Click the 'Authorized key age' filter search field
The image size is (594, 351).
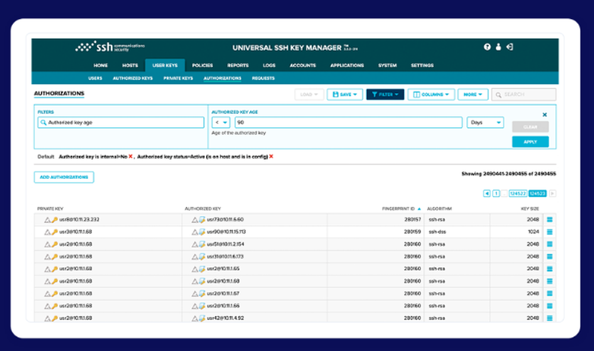tap(121, 122)
